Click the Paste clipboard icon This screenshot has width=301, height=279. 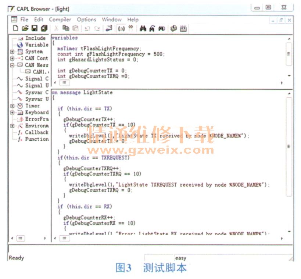[75, 28]
